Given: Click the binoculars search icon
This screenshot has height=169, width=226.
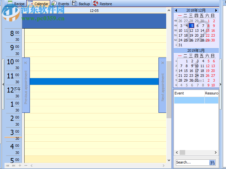Looking at the screenshot, I should click(x=212, y=163).
